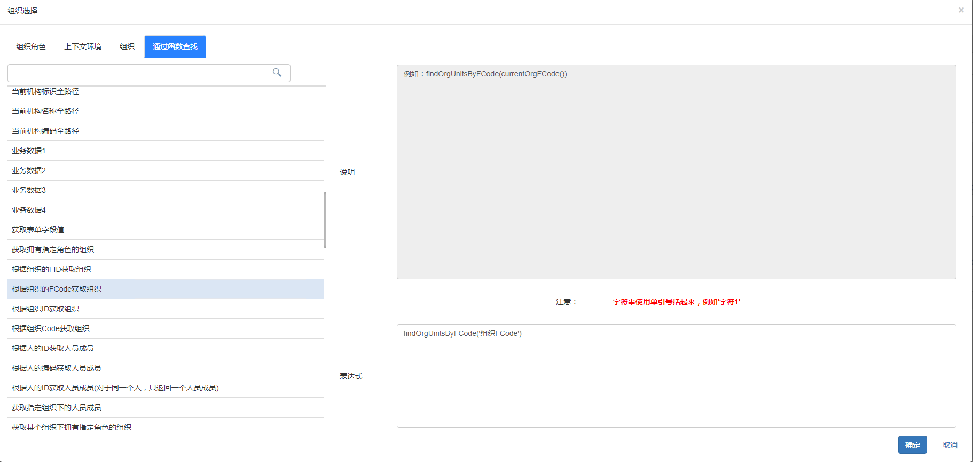Select highlighted 根据组织的FCode获取组织 item
Screen dimensions: 973x462
57,289
